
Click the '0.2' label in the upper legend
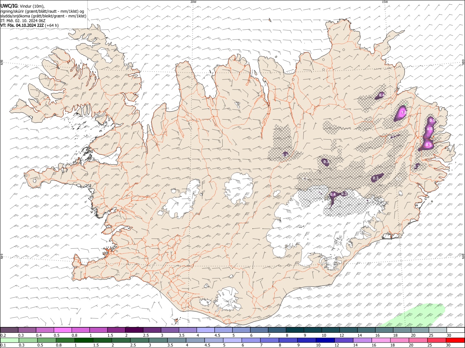point(3,335)
